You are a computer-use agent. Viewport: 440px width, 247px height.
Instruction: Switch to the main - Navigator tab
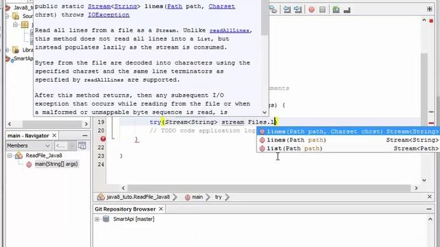coord(28,136)
